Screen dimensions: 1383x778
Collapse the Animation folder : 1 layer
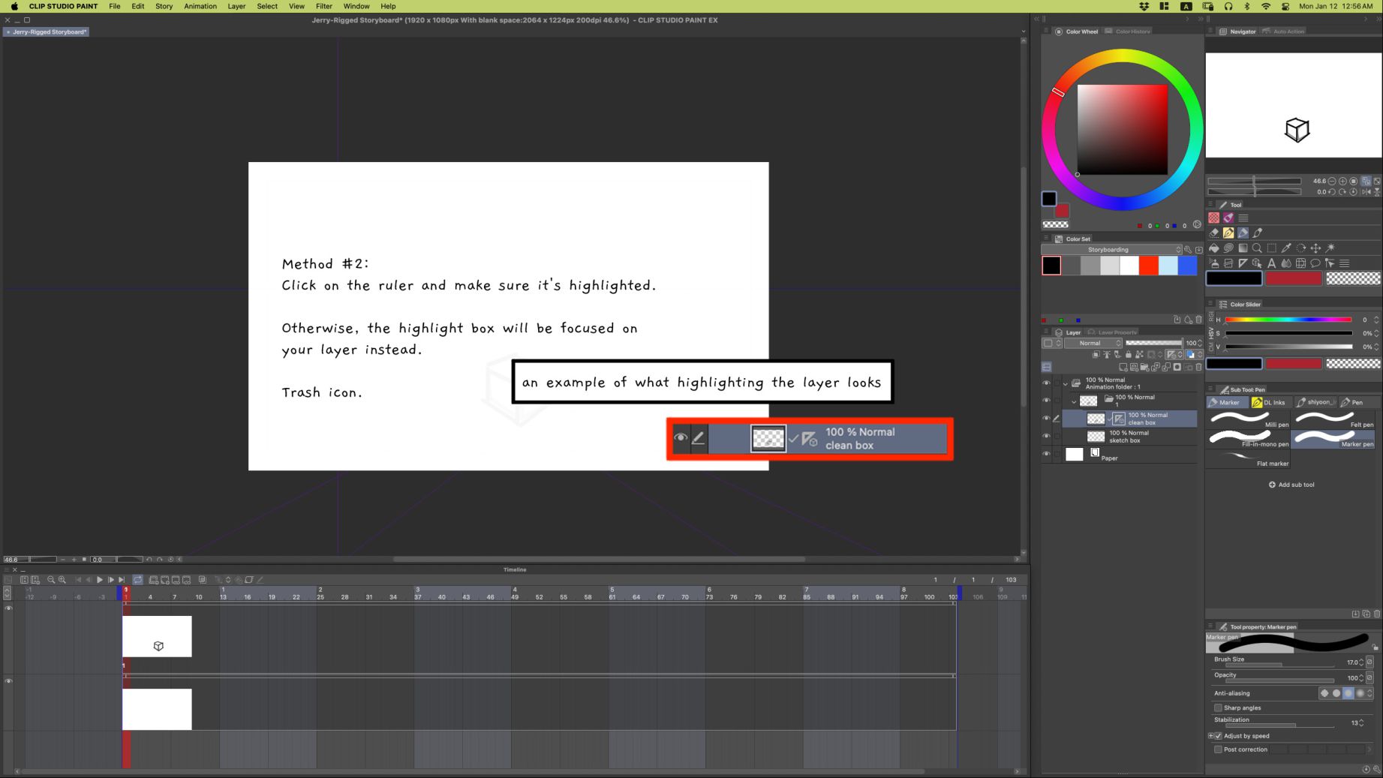coord(1065,383)
